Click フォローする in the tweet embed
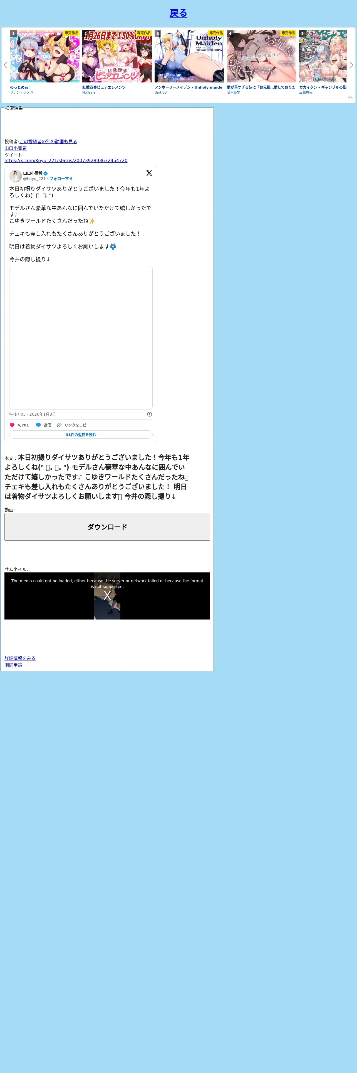Viewport: 357px width, 1073px height. (x=61, y=179)
